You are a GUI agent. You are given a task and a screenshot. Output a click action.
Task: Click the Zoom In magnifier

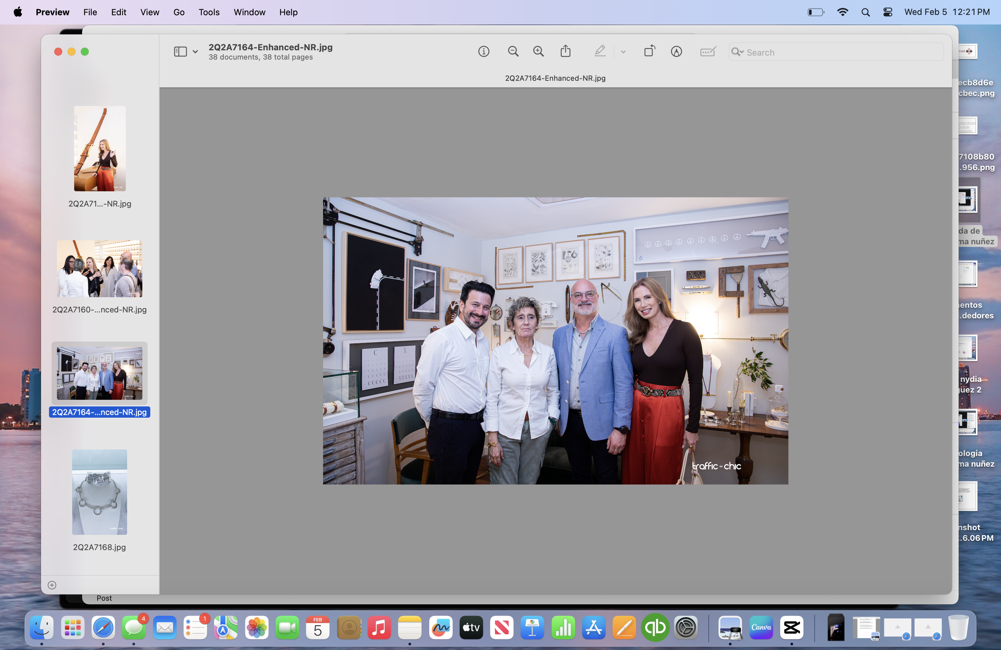[538, 52]
